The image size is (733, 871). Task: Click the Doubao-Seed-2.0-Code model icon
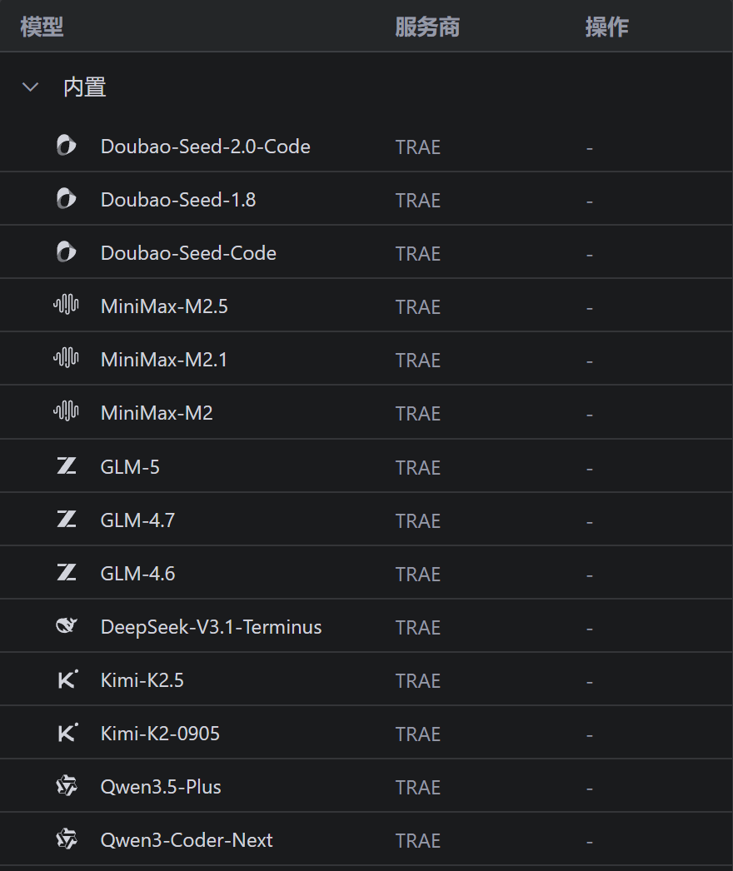[x=66, y=146]
